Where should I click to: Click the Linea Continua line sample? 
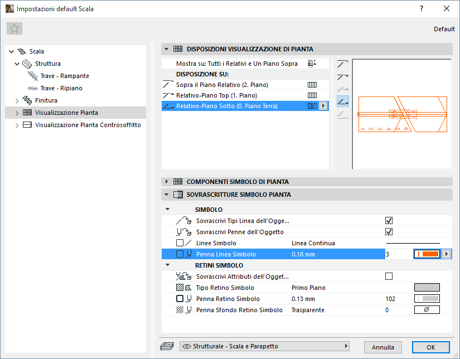click(x=413, y=243)
